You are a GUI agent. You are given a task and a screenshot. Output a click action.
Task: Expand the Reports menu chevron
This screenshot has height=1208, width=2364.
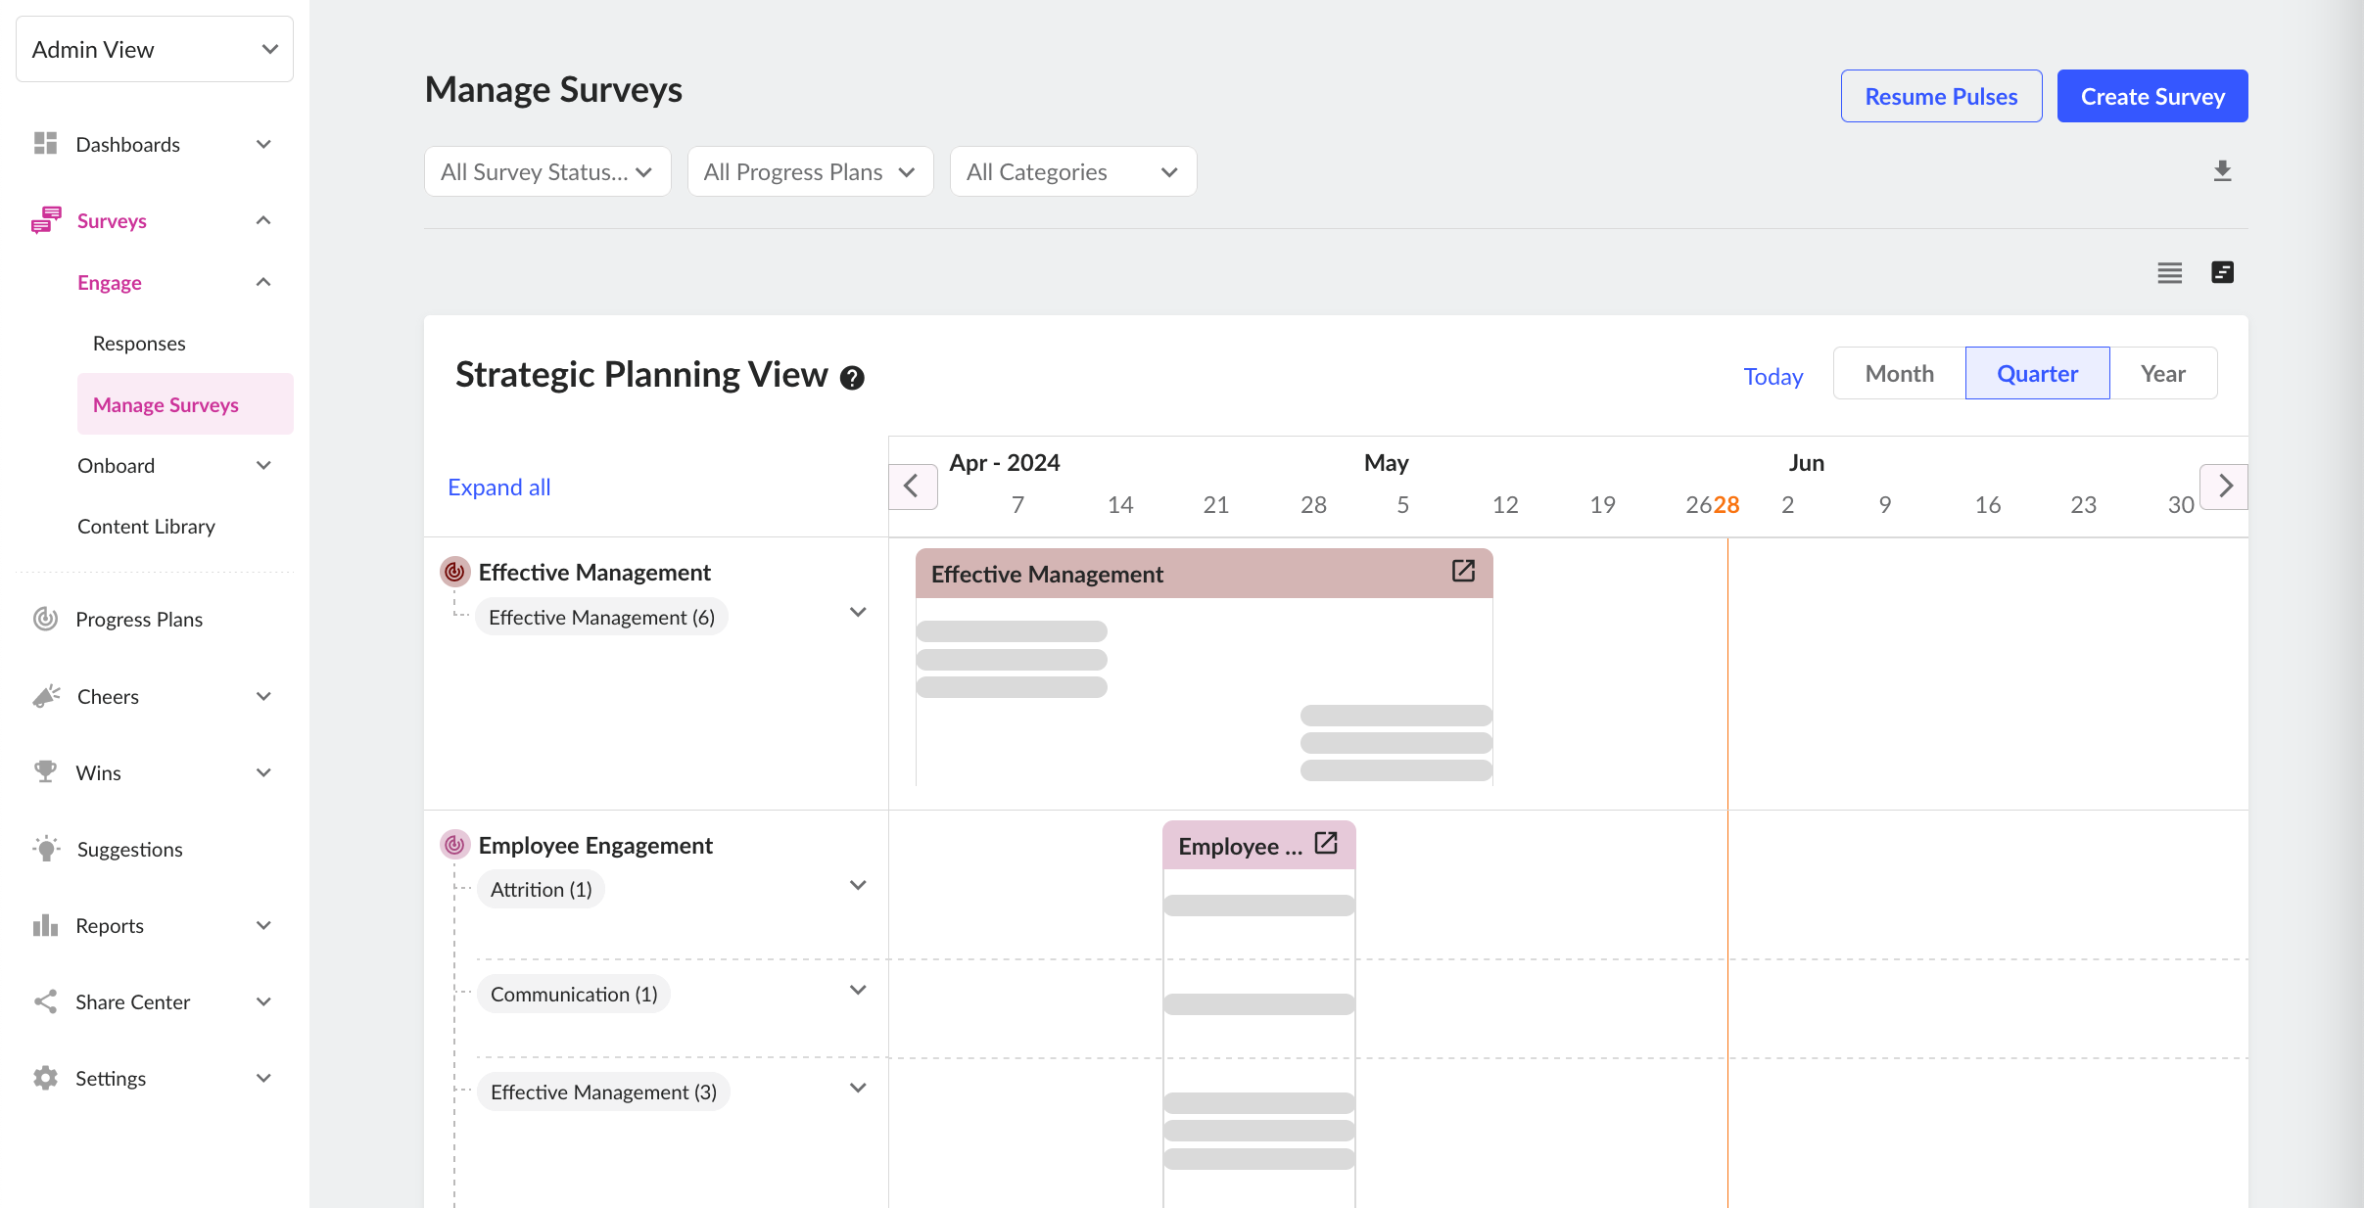click(x=263, y=925)
